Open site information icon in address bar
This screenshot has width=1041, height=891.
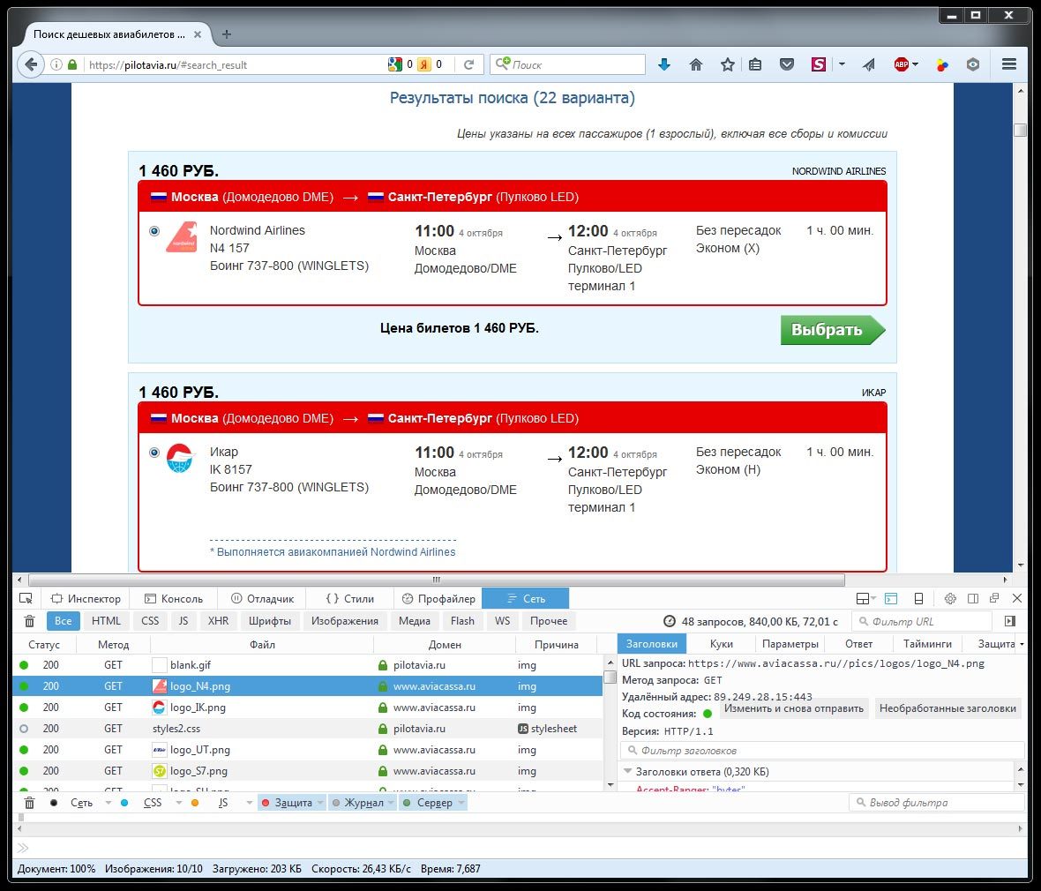tap(56, 64)
